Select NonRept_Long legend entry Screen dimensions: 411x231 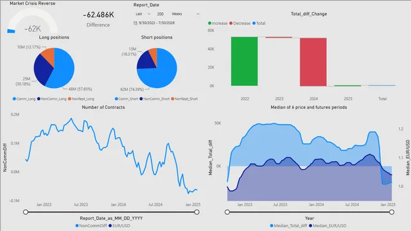(81, 99)
